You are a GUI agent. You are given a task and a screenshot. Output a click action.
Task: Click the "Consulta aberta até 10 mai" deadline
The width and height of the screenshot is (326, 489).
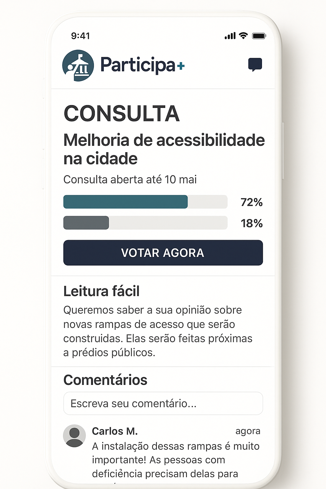pos(130,180)
